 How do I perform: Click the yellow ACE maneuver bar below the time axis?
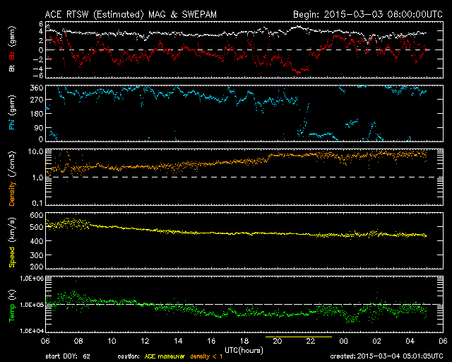point(299,337)
